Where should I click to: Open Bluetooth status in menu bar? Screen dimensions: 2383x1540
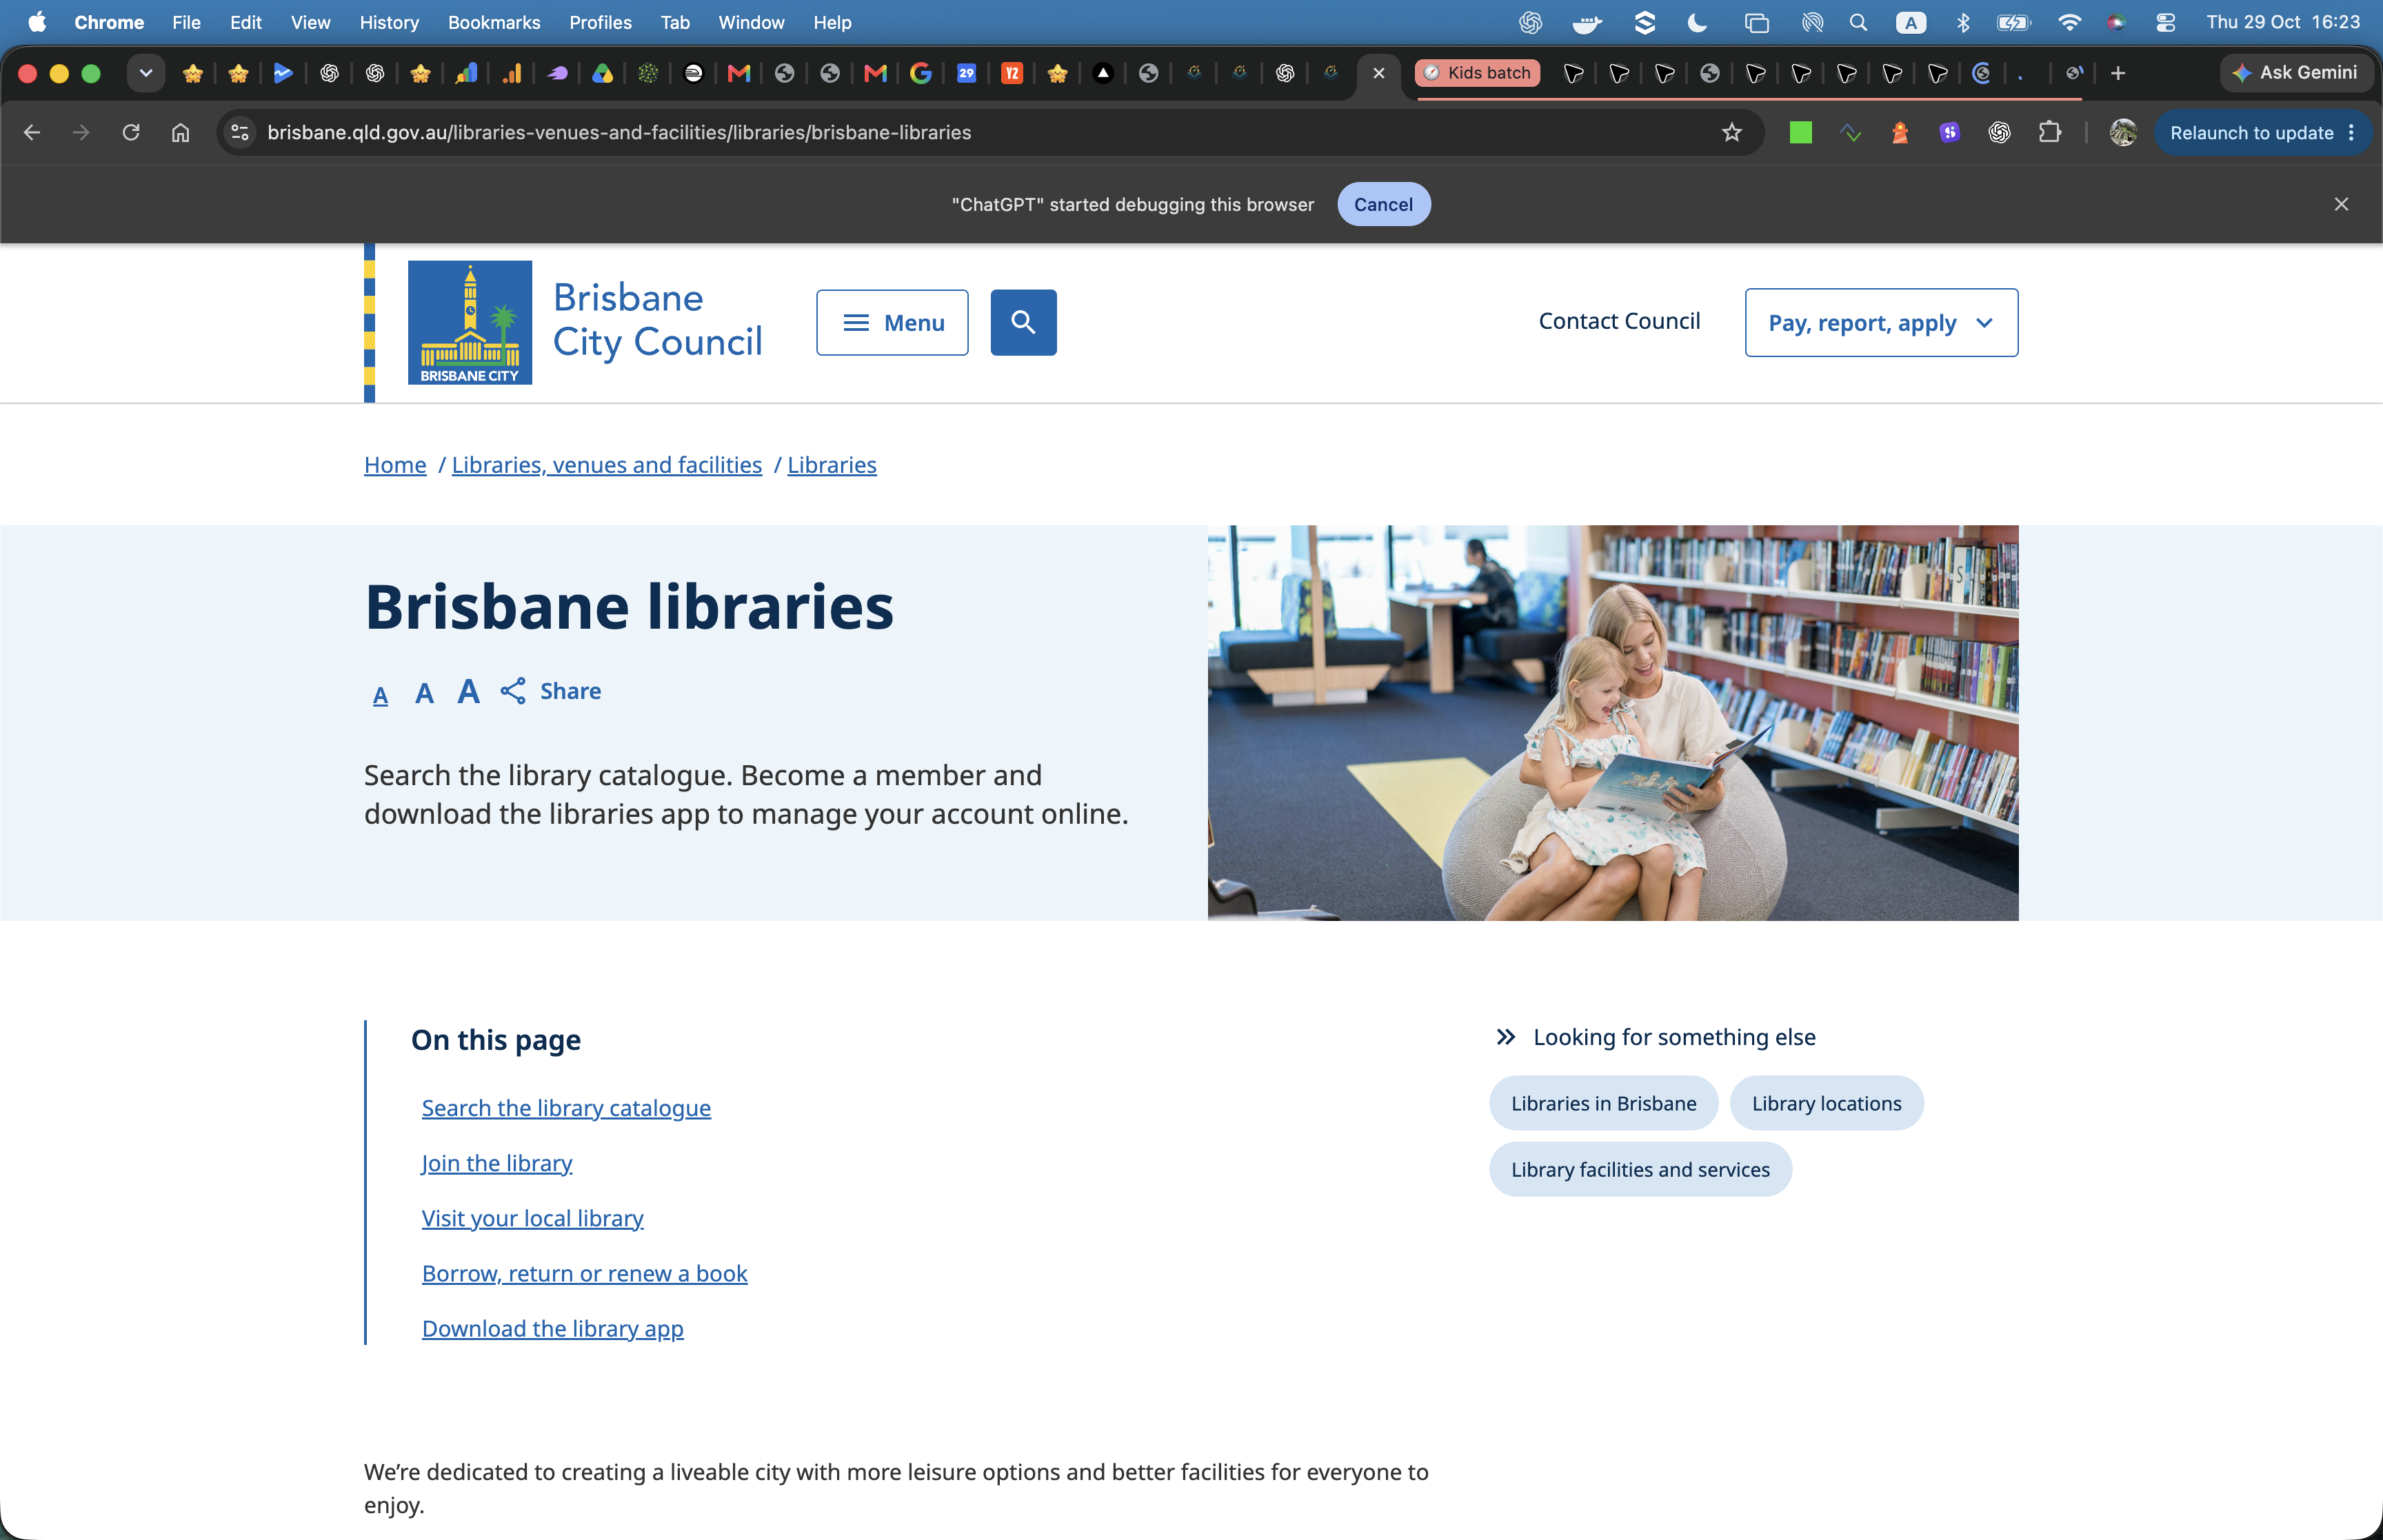click(x=1962, y=22)
